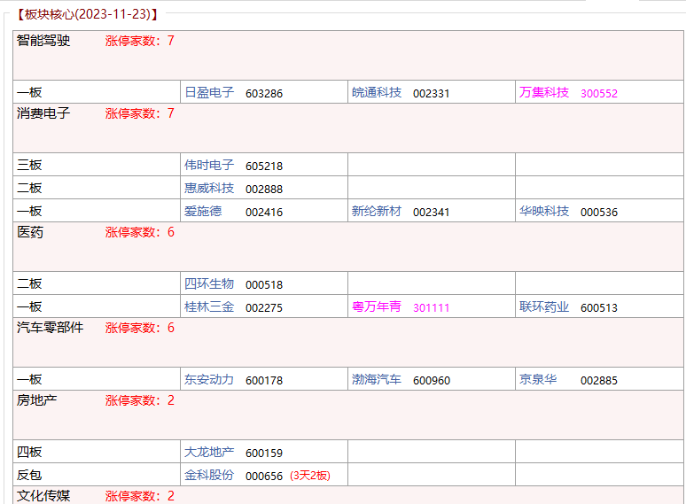Select the 文化传媒 sector heading
Screen dimensions: 686x504
(43, 496)
